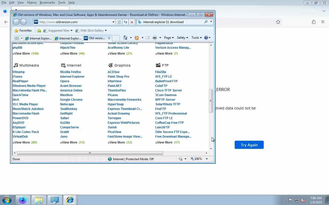Screen dimensions: 329x205
Task: Click the RSS Feeds icon
Action: [137, 38]
